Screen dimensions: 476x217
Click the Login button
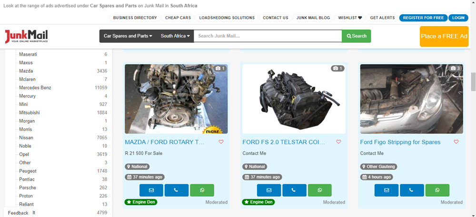pyautogui.click(x=458, y=18)
